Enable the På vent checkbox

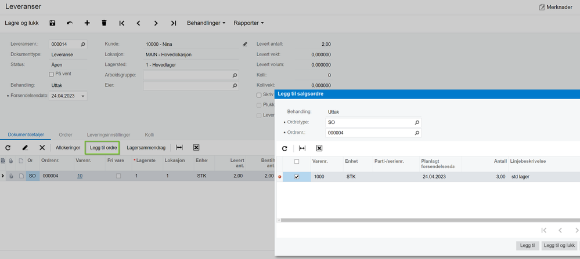[51, 75]
